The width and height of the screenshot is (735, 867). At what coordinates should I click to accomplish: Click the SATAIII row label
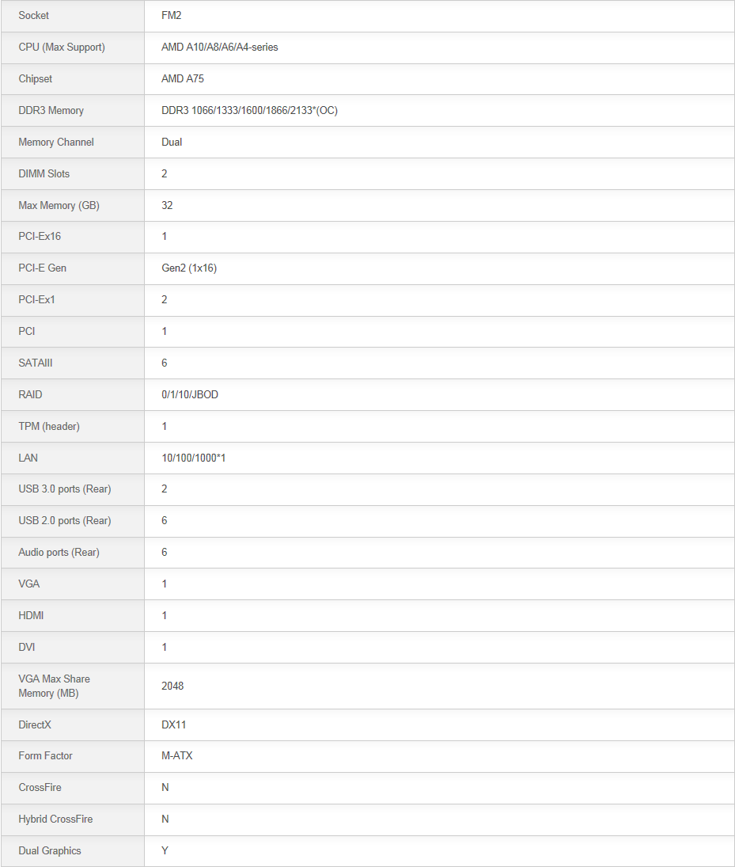(x=36, y=363)
